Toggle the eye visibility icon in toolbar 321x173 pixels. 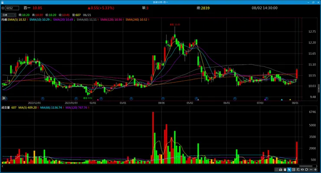tap(302, 170)
